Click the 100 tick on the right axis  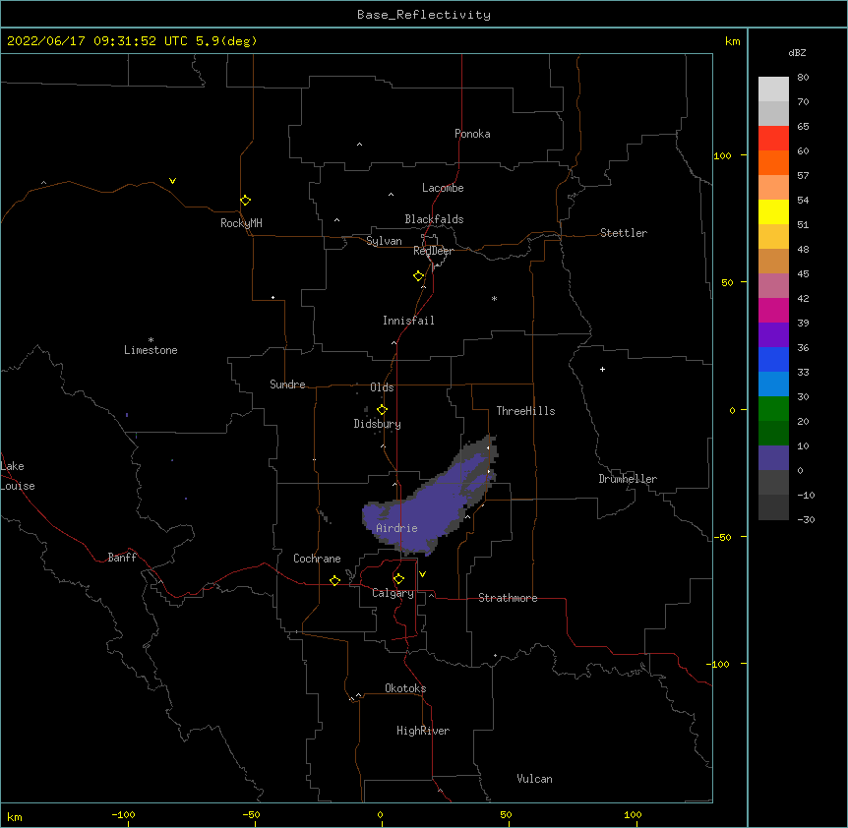(722, 155)
